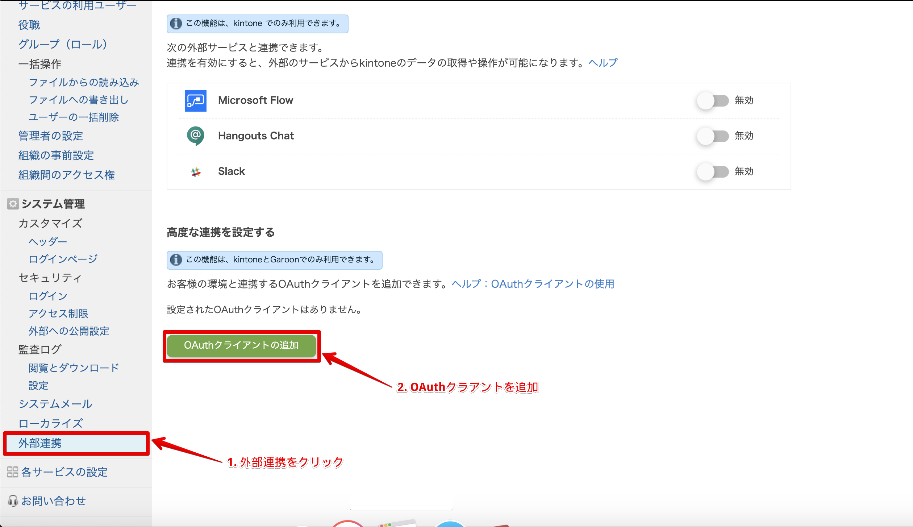Click 無効 label beside Hangouts Chat
Screen dimensions: 913x527
(x=744, y=136)
